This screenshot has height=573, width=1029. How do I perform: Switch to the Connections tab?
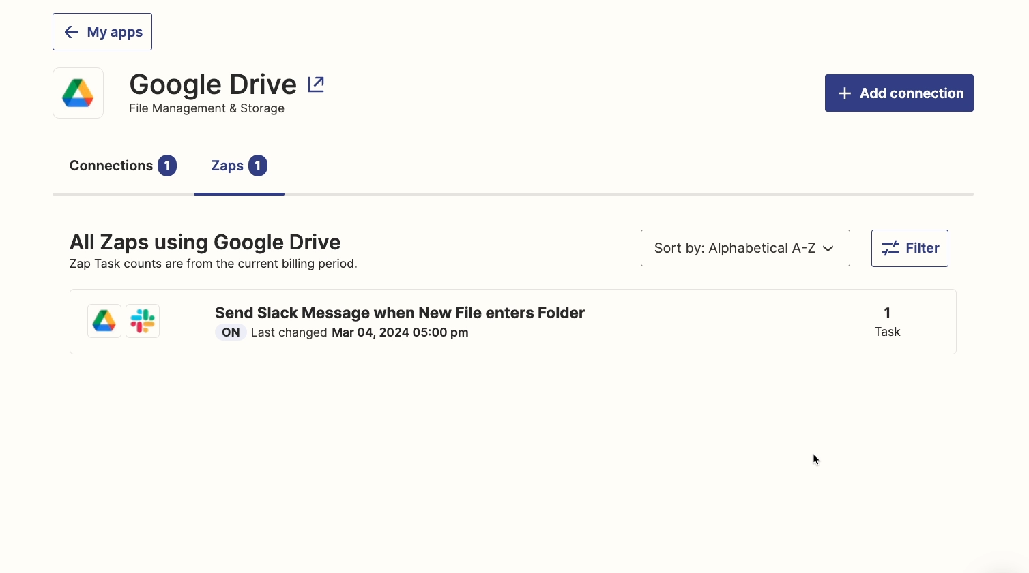pos(123,166)
